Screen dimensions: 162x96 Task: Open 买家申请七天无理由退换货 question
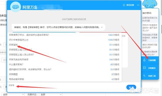click(150, 38)
